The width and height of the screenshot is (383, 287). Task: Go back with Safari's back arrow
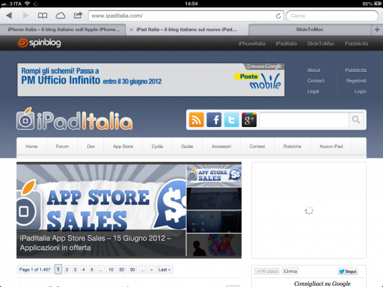[x=9, y=15]
